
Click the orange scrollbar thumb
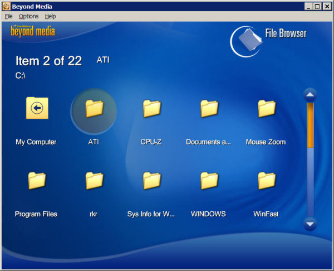coord(310,125)
